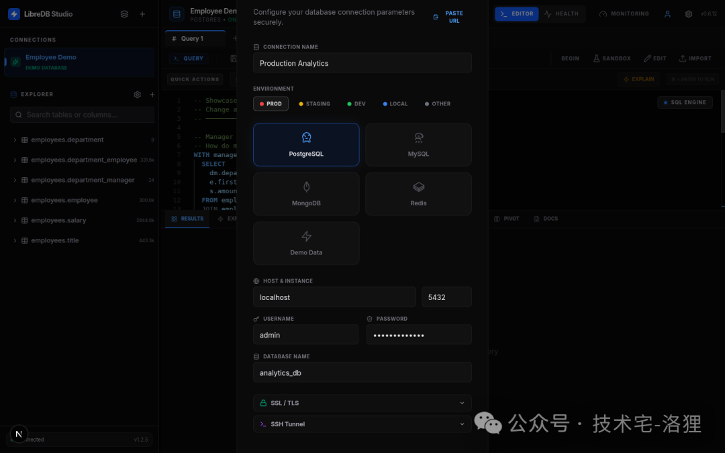This screenshot has height=453, width=725.
Task: Click the SANDBOX button
Action: (x=612, y=58)
